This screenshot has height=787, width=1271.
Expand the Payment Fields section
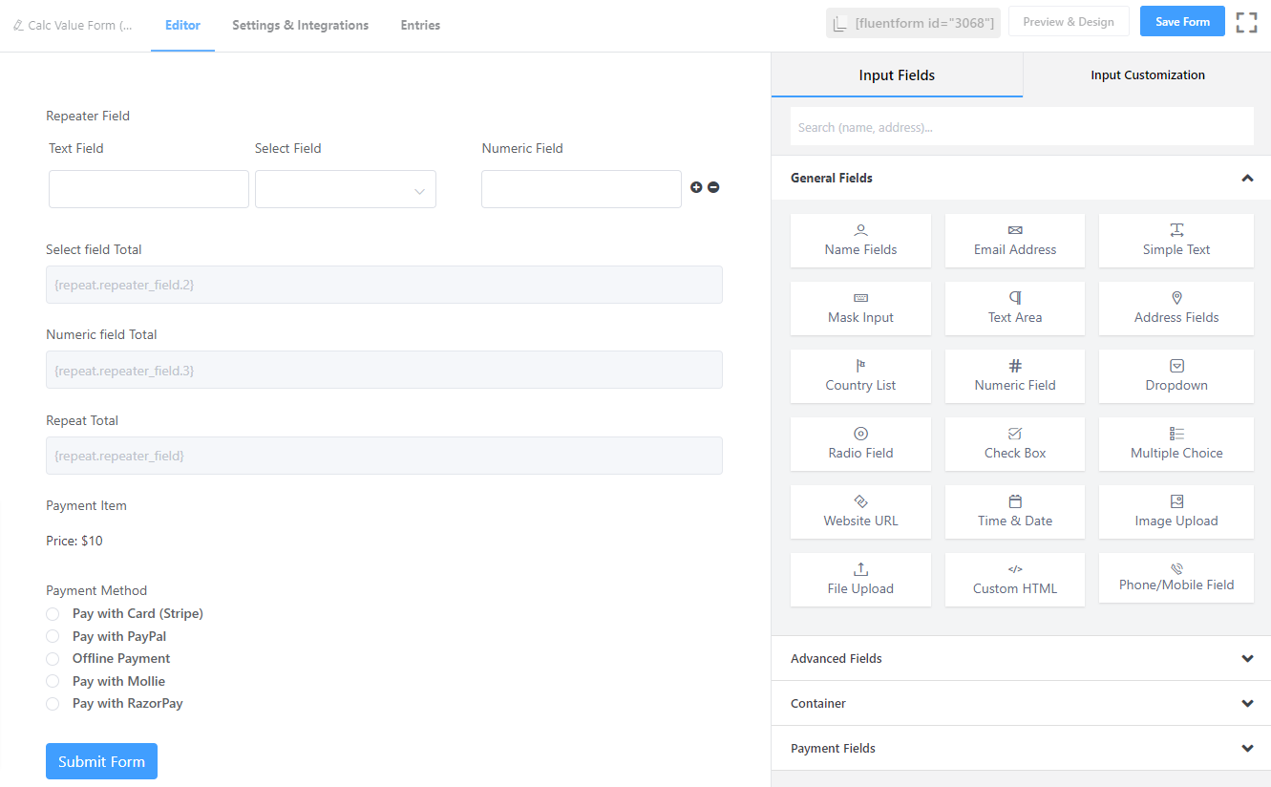(x=1020, y=748)
